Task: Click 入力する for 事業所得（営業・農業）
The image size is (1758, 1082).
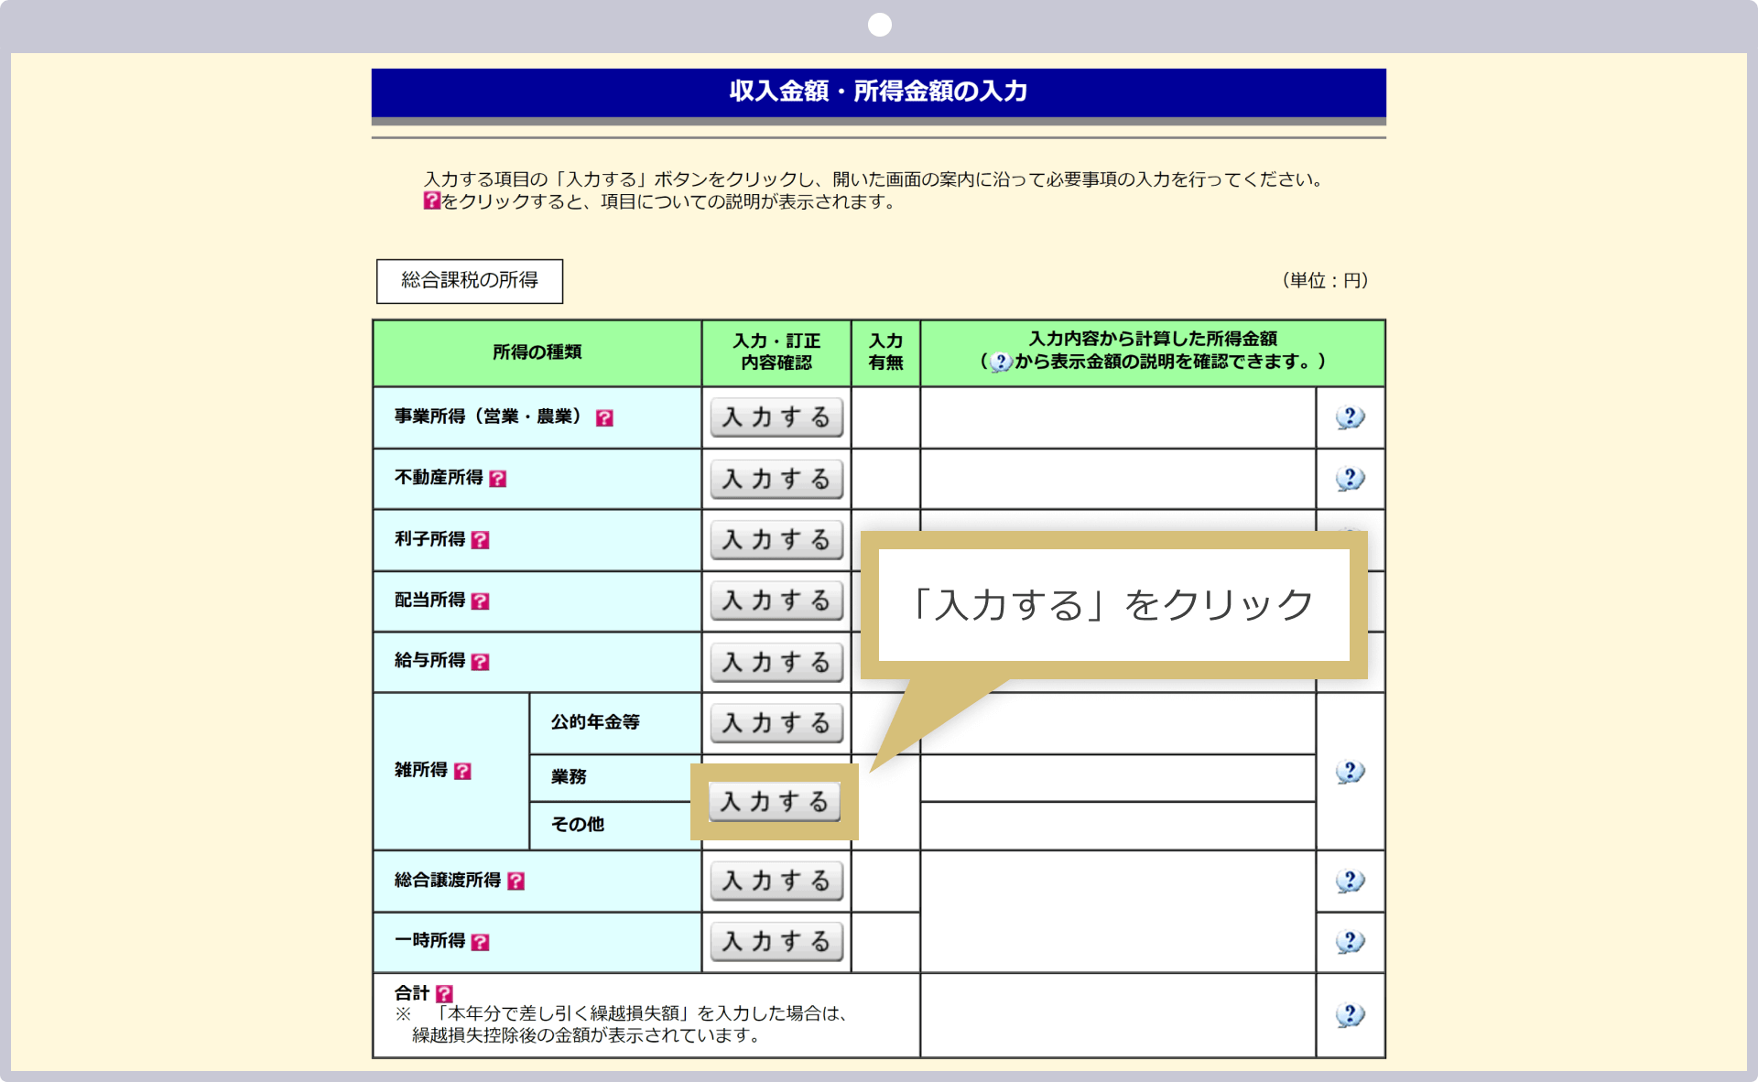Action: point(776,417)
